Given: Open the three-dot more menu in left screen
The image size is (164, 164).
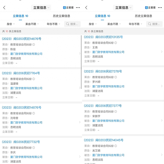Looking at the screenshot, I should [x=78, y=8].
